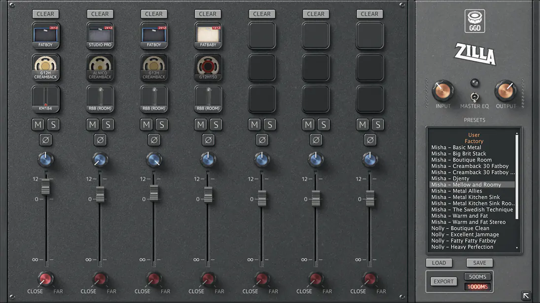Choose the Alnico Creamback speaker icon

tap(100, 67)
